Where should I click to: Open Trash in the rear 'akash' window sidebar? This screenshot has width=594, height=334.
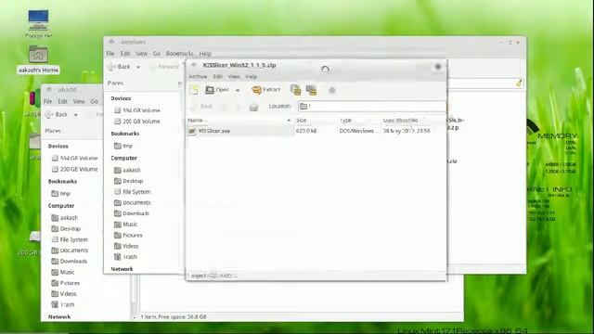[63, 305]
